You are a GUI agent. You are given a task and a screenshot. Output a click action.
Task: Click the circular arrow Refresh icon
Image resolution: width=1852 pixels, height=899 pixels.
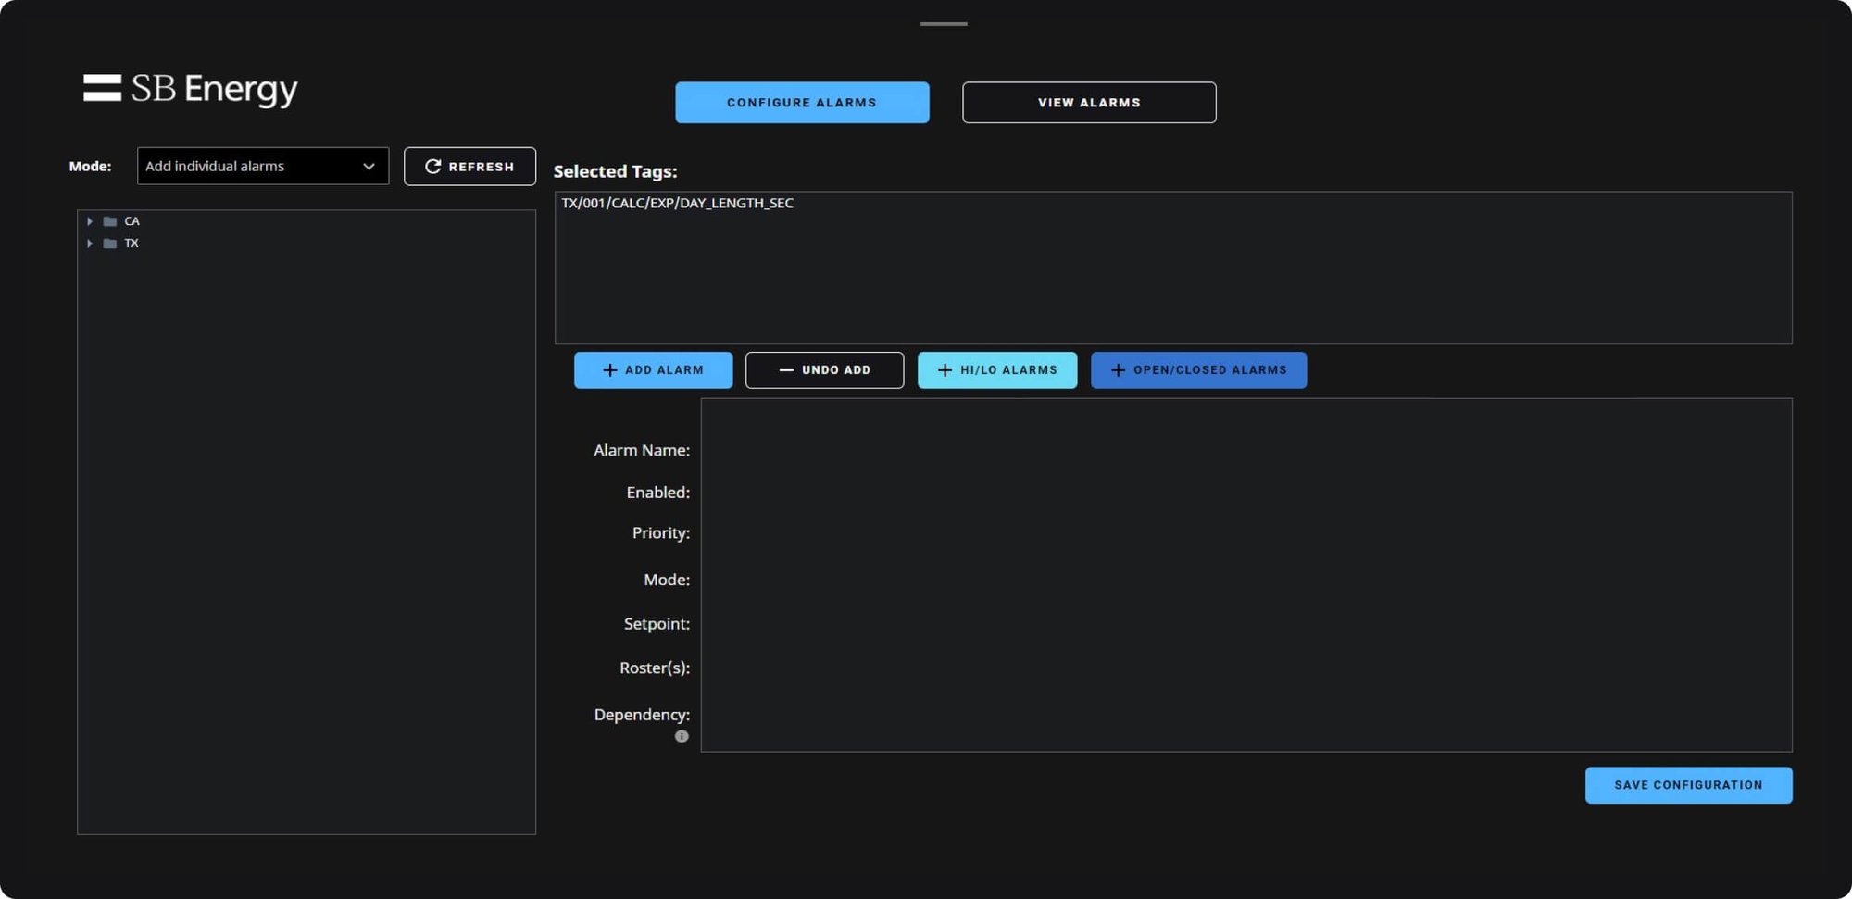click(x=432, y=167)
